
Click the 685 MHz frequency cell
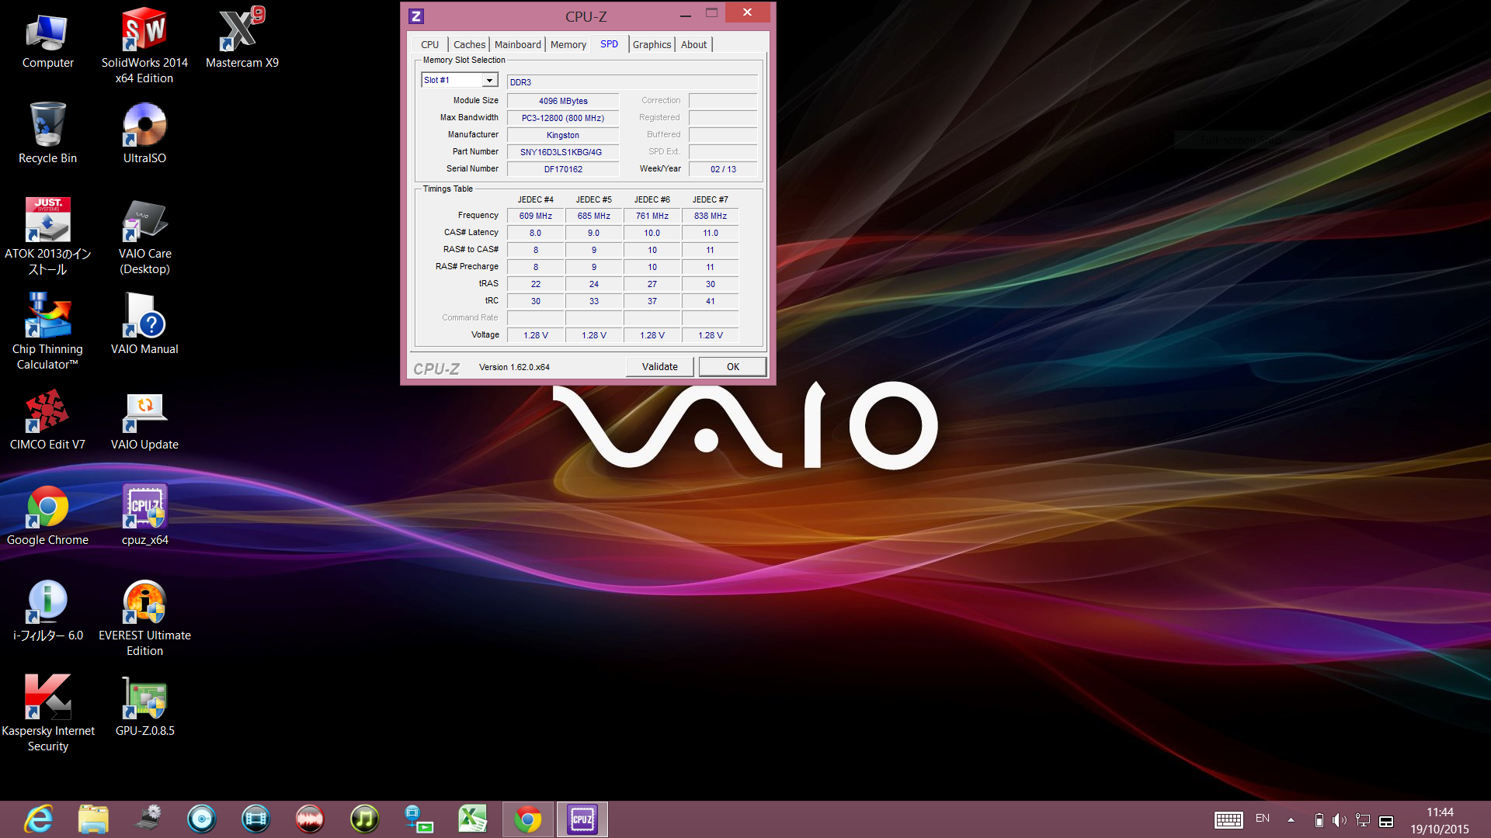[593, 216]
